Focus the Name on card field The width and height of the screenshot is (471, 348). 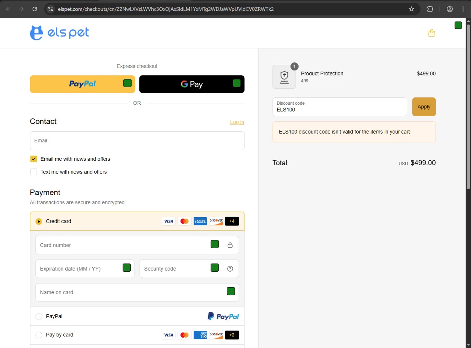coord(137,292)
